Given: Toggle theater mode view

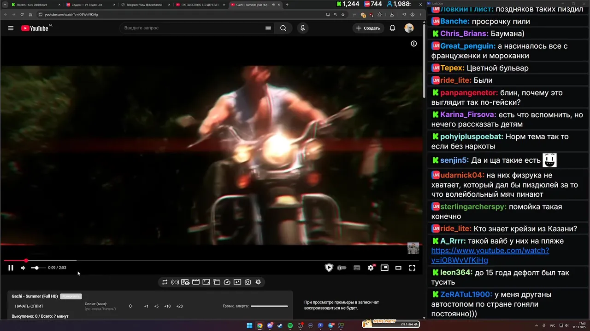Looking at the screenshot, I should click(398, 268).
